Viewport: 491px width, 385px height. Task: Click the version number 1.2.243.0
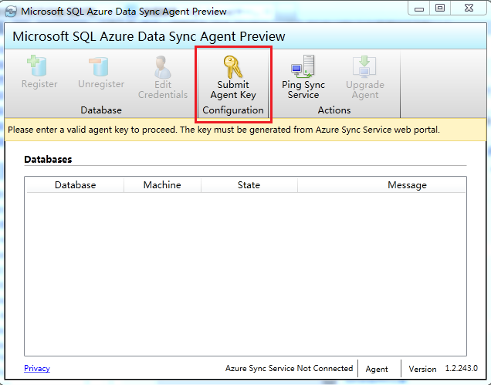coord(461,368)
